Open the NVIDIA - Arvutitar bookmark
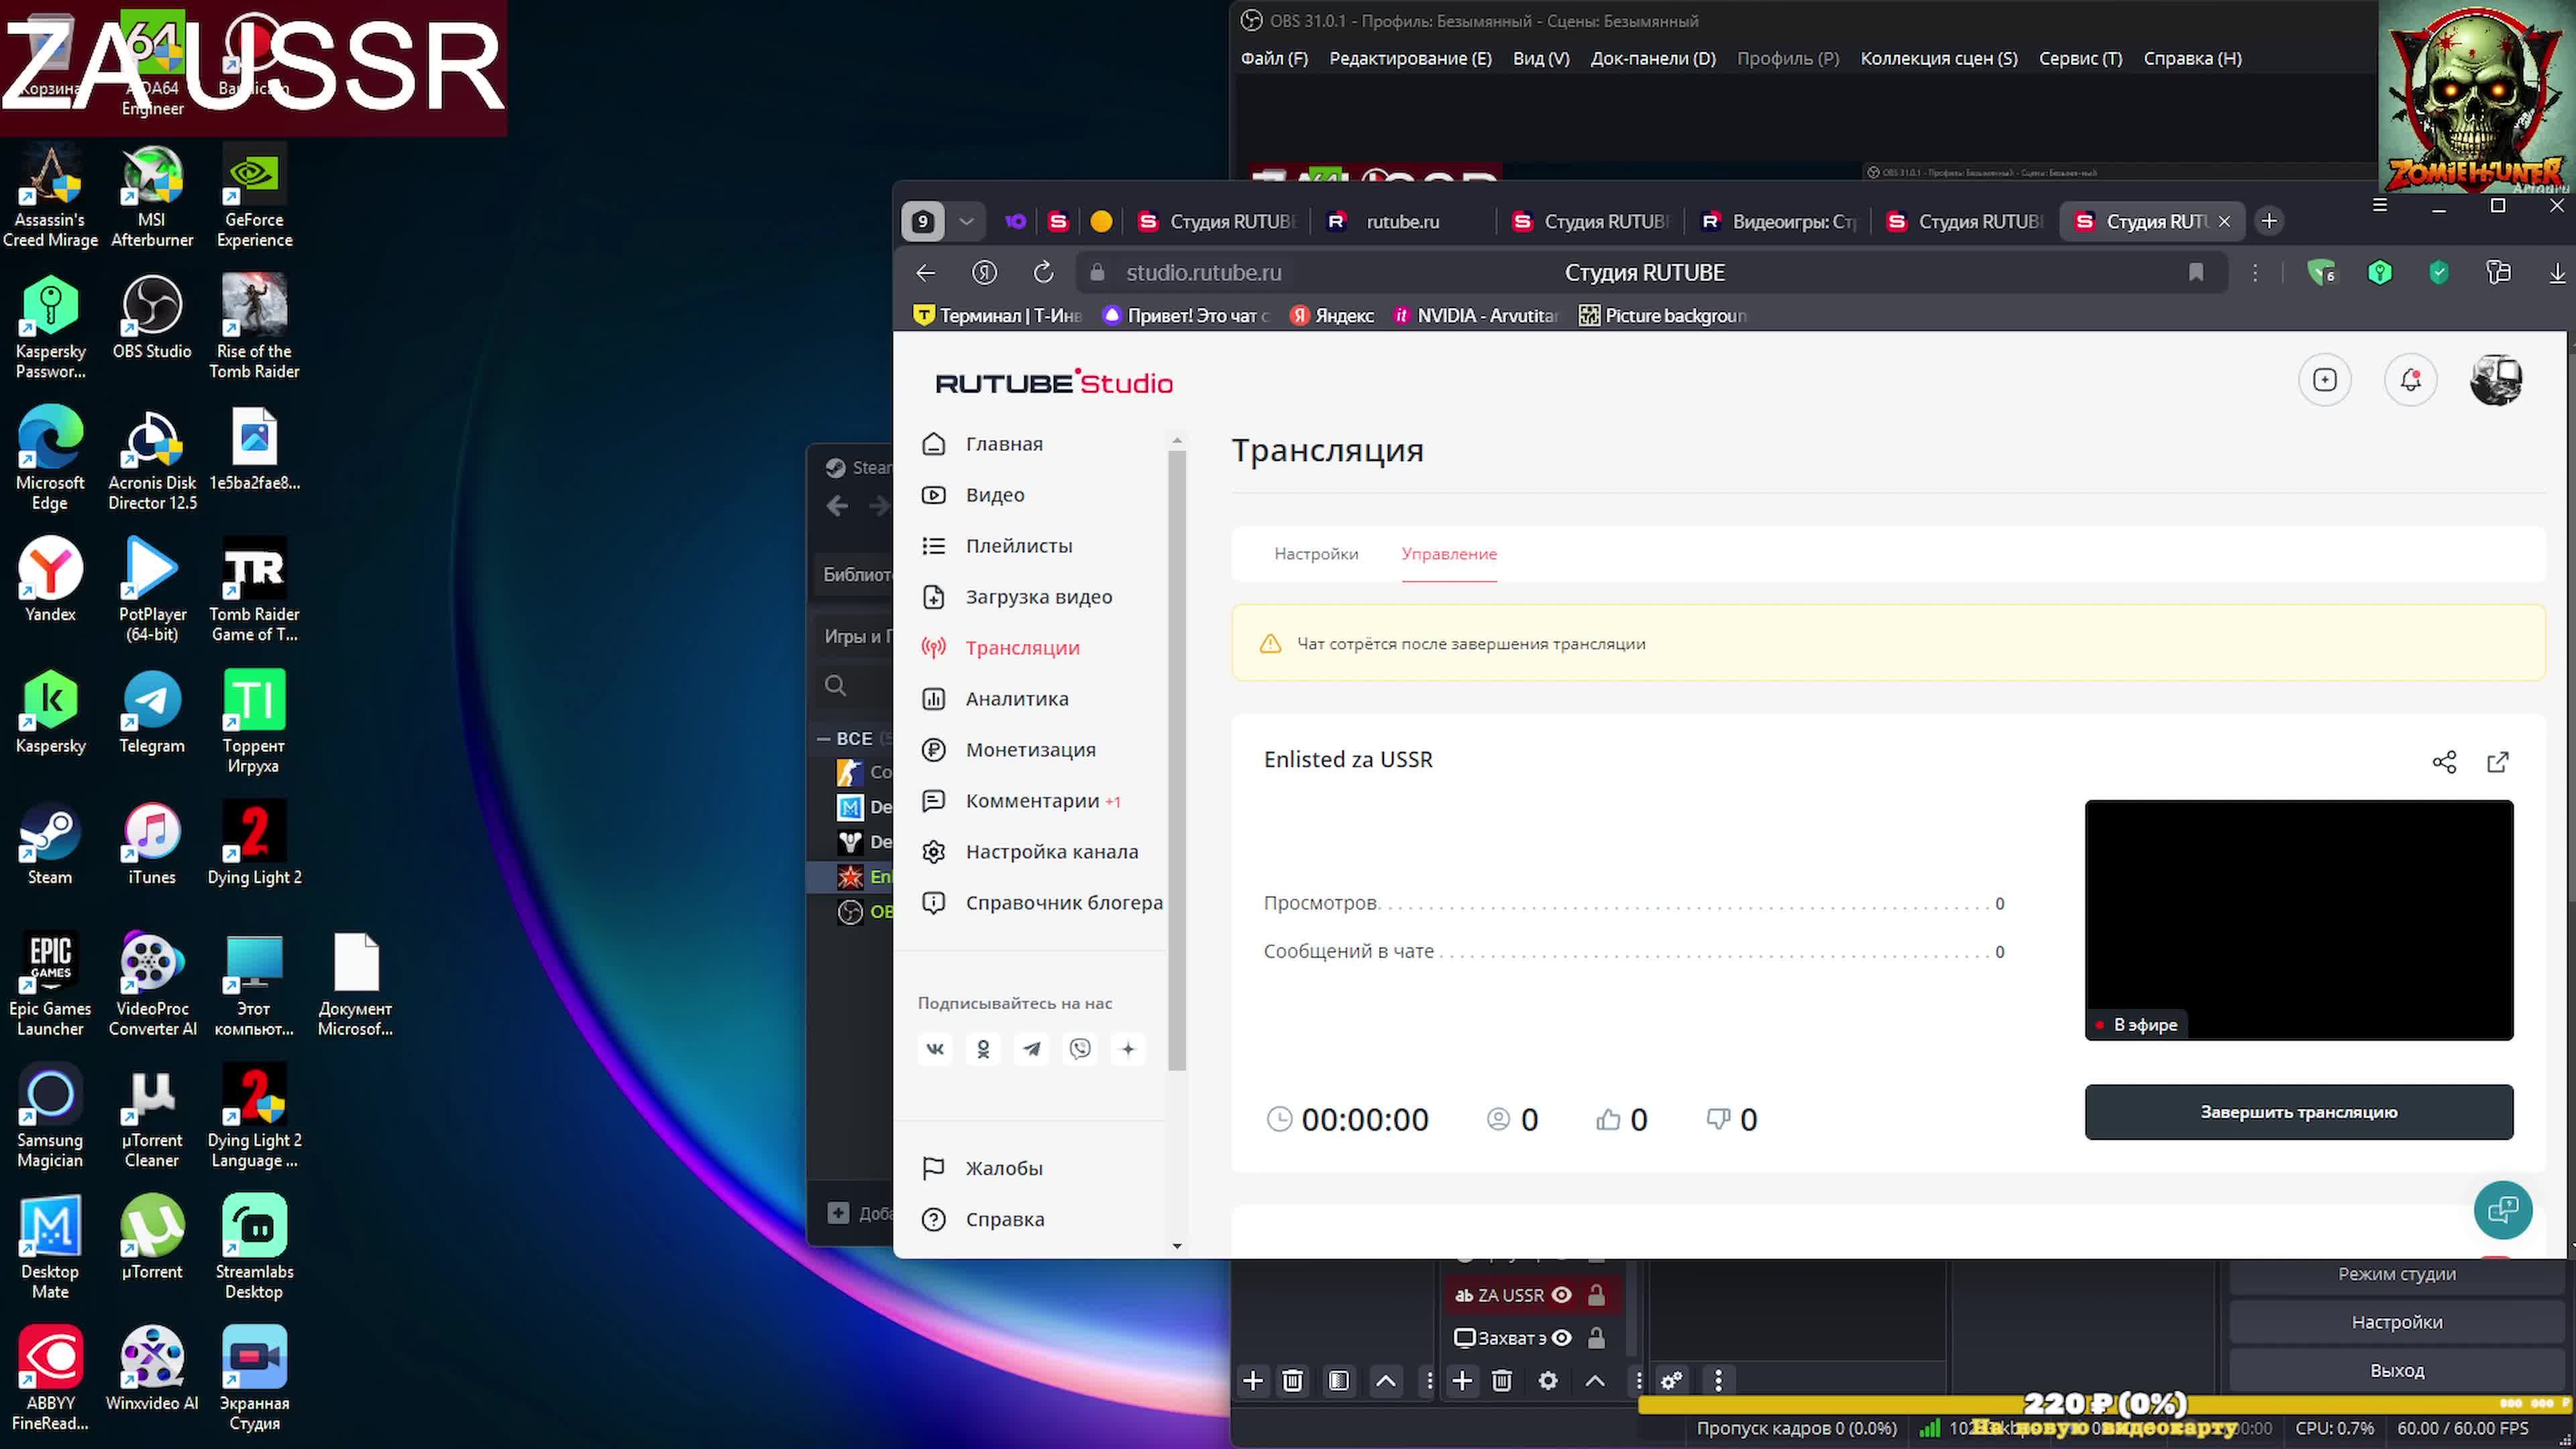Image resolution: width=2576 pixels, height=1449 pixels. click(x=1476, y=316)
